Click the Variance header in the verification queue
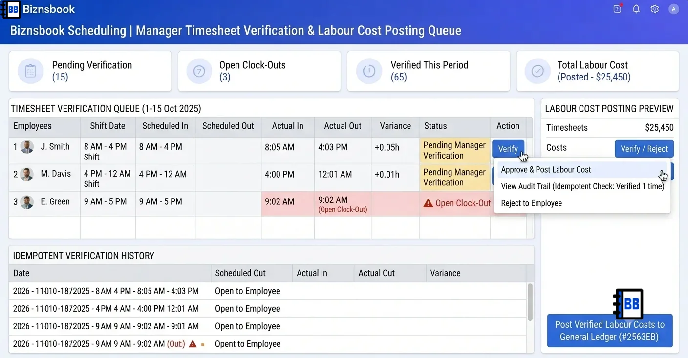 tap(395, 126)
